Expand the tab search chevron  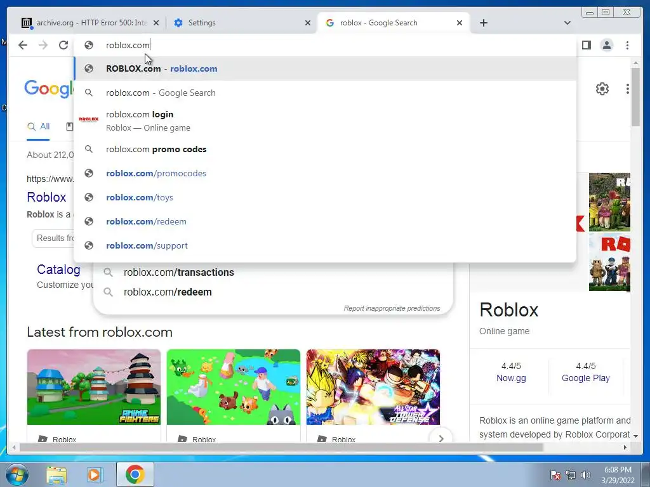point(567,23)
